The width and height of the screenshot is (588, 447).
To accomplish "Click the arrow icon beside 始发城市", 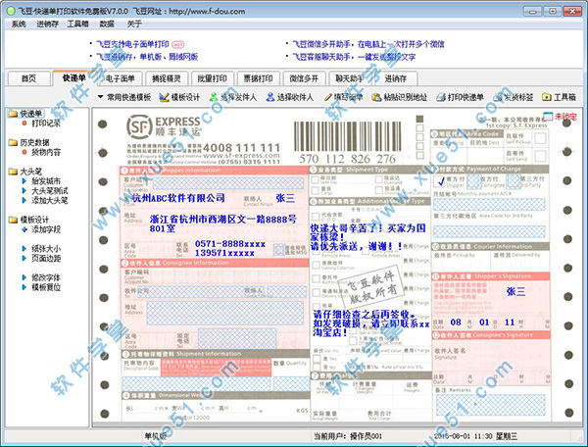I will [24, 180].
